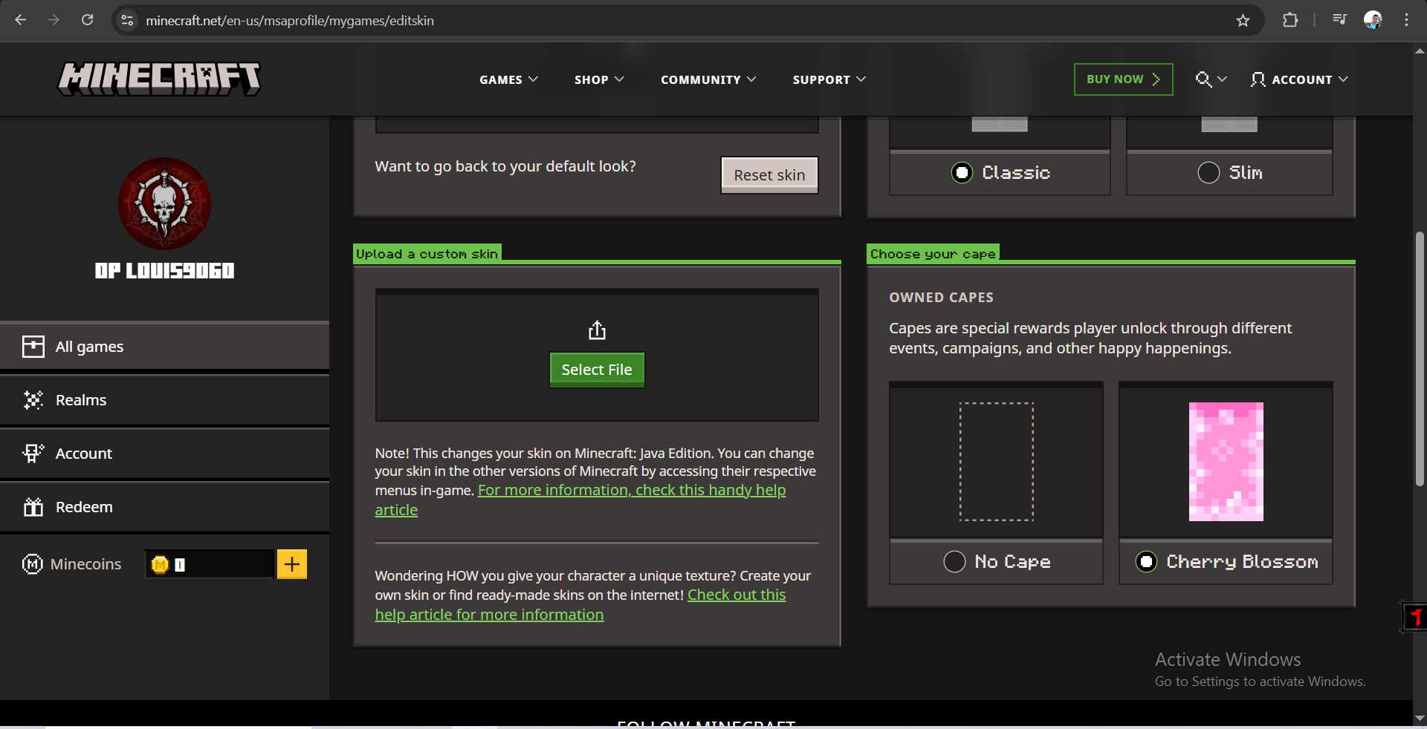Choose the Classic player model

click(962, 173)
